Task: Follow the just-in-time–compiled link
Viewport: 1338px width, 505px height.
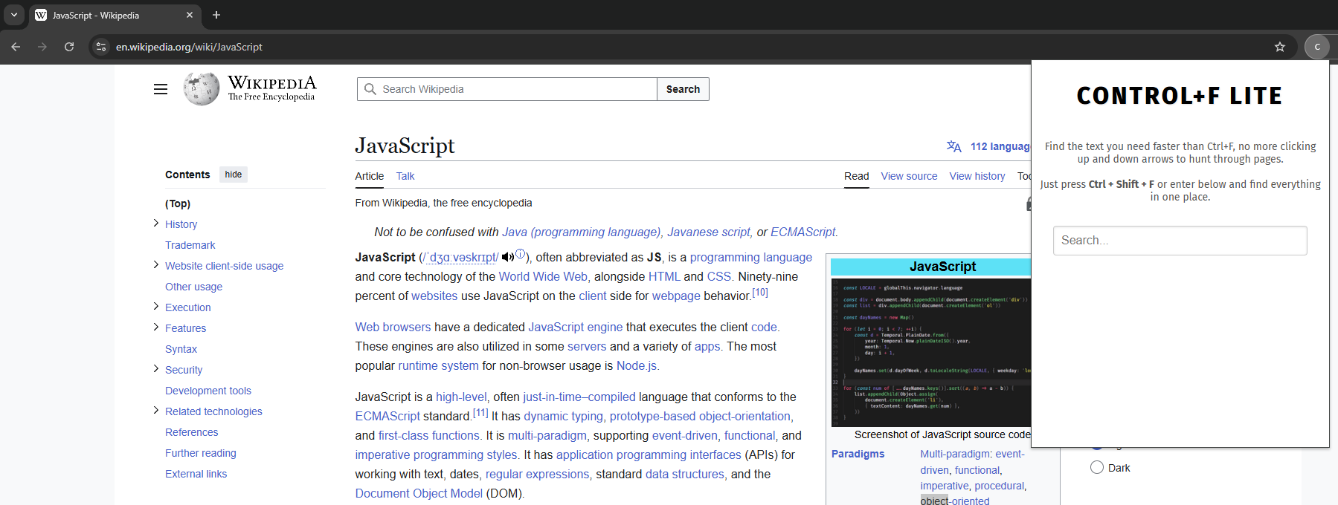Action: pyautogui.click(x=579, y=397)
